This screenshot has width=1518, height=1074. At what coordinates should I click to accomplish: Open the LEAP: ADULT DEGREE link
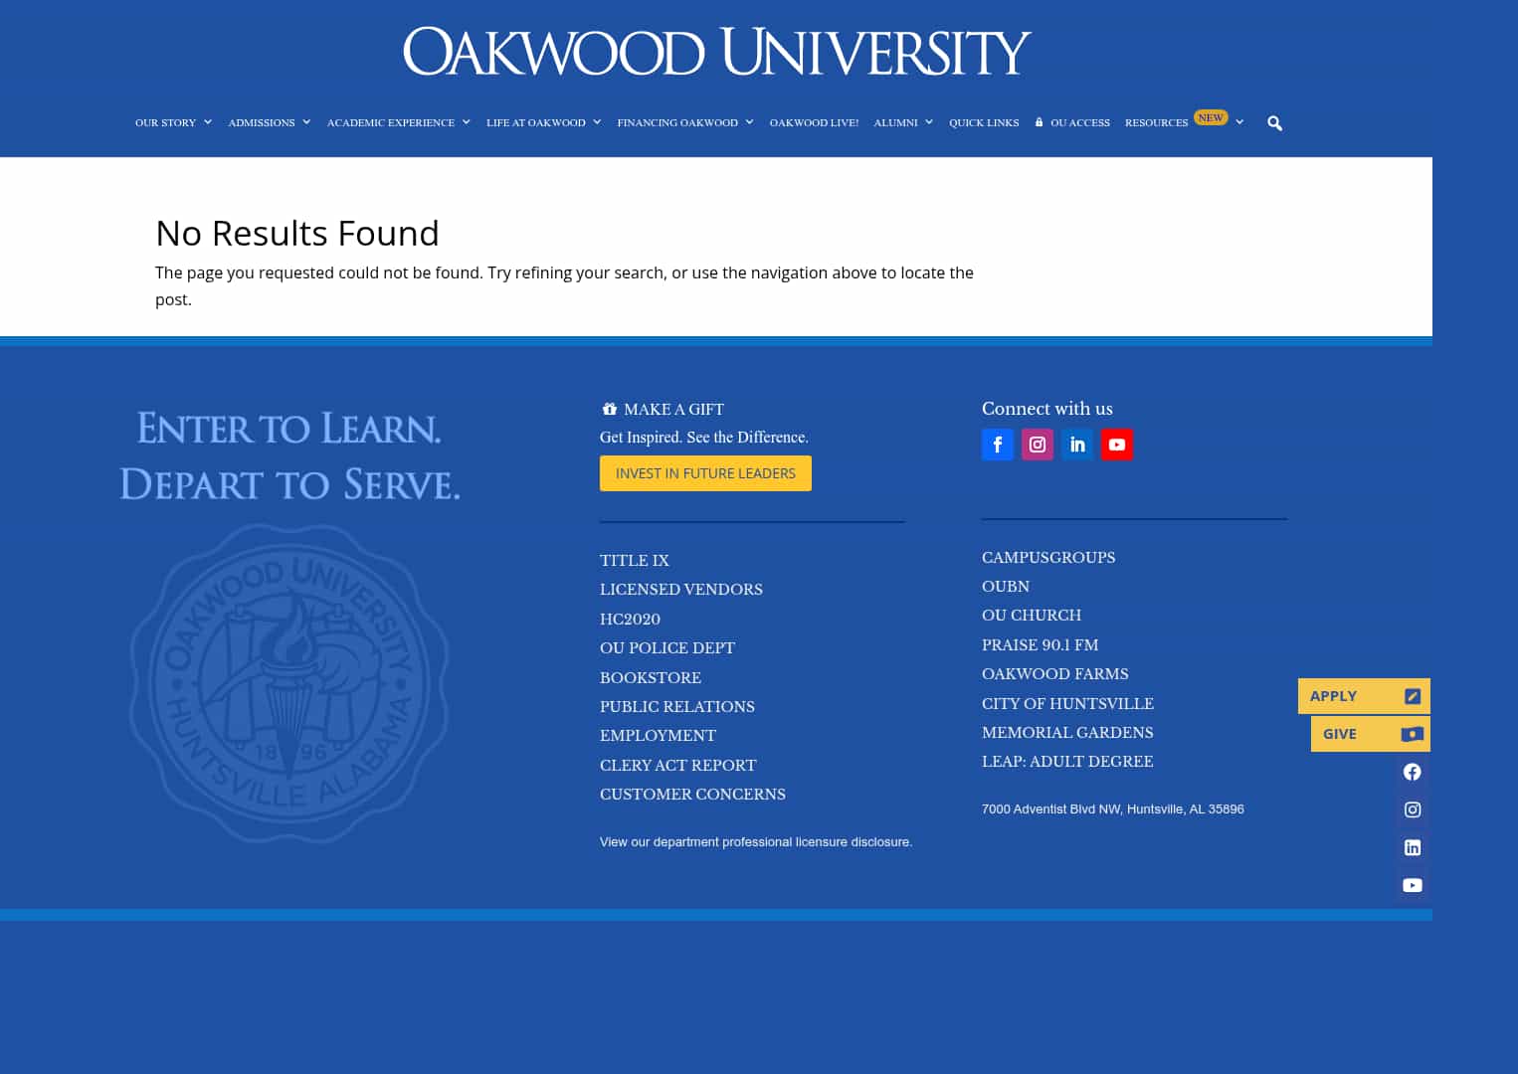1067,761
